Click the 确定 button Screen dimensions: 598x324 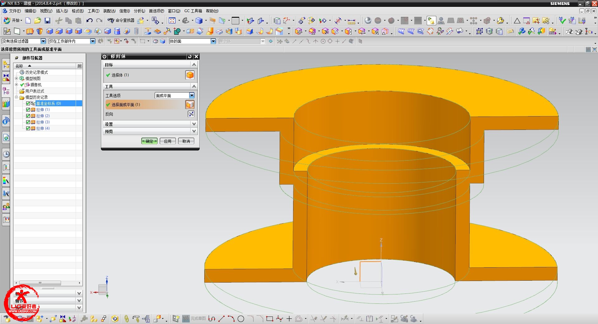[149, 141]
